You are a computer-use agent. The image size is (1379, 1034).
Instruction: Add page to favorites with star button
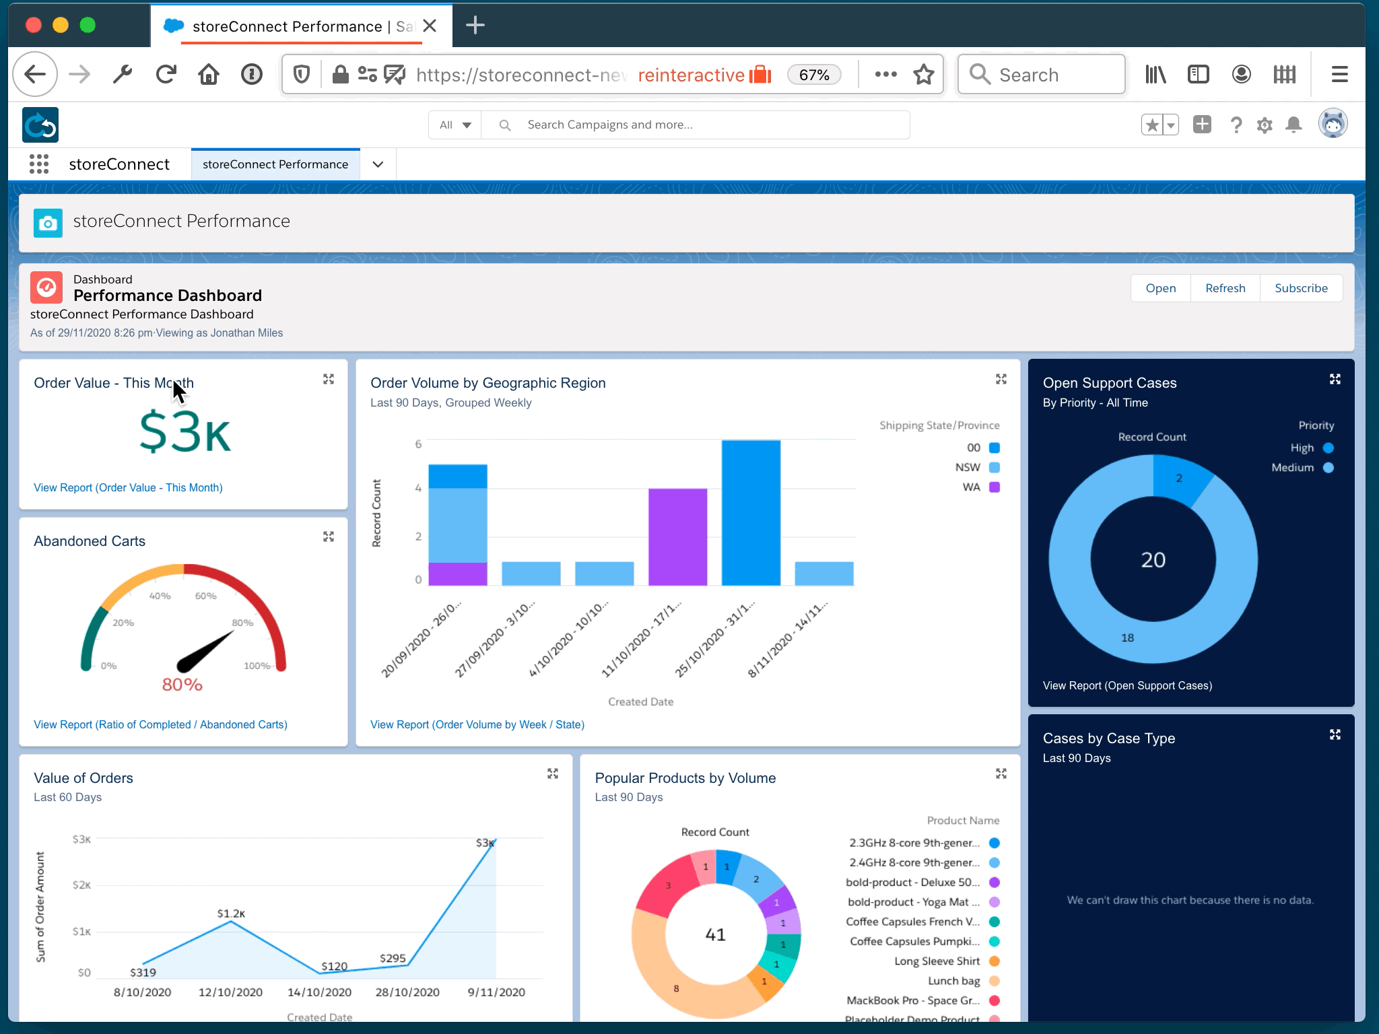[1152, 125]
